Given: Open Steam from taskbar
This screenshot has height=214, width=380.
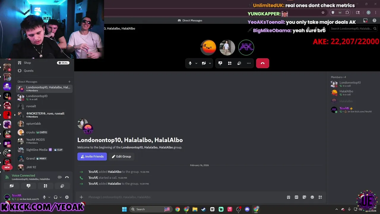Looking at the screenshot, I should pos(203,209).
